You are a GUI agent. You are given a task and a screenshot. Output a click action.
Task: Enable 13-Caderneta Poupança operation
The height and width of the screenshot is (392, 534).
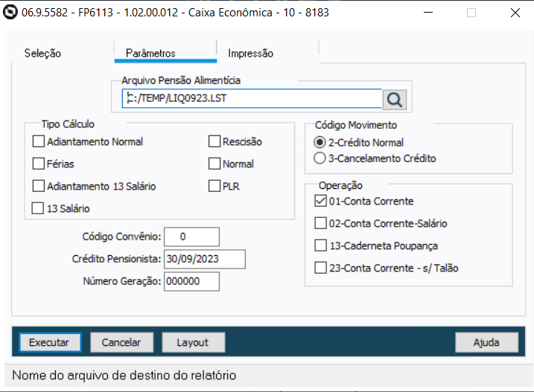click(320, 245)
